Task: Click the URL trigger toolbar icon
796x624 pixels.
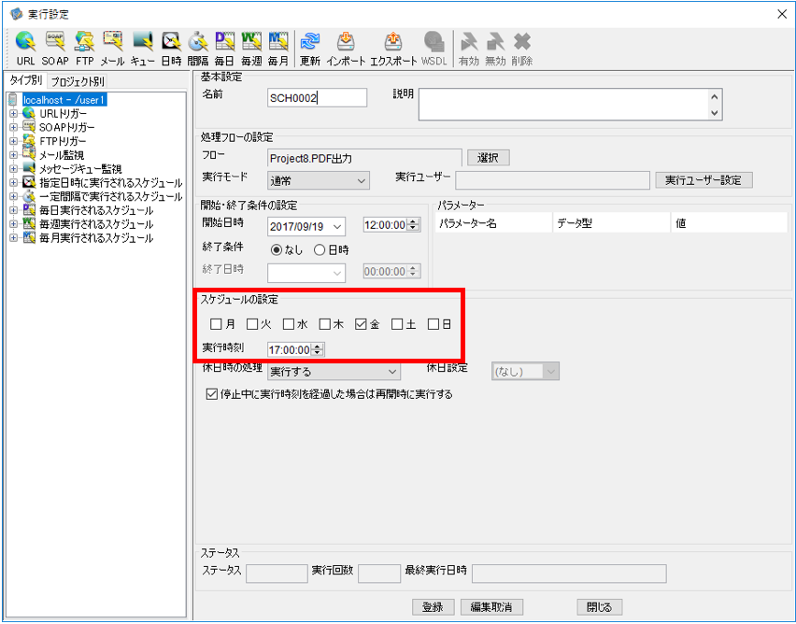Action: pyautogui.click(x=25, y=49)
